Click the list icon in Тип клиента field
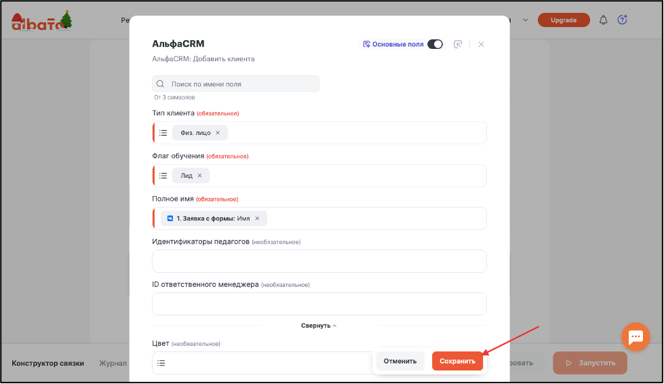Image resolution: width=664 pixels, height=384 pixels. [163, 133]
